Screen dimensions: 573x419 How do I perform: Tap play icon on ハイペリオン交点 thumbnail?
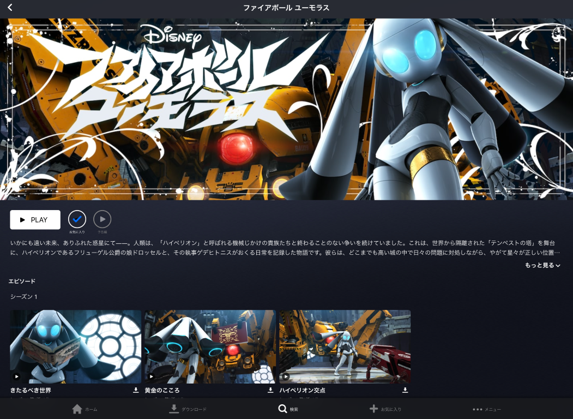point(286,376)
